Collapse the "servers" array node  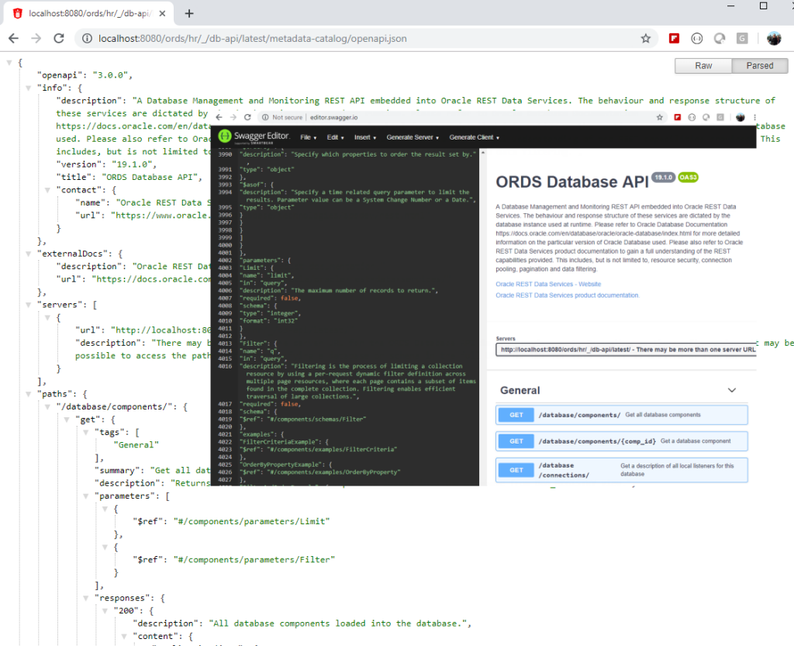point(29,305)
